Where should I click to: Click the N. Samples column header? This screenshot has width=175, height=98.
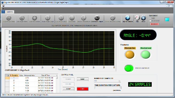[x=14, y=75]
